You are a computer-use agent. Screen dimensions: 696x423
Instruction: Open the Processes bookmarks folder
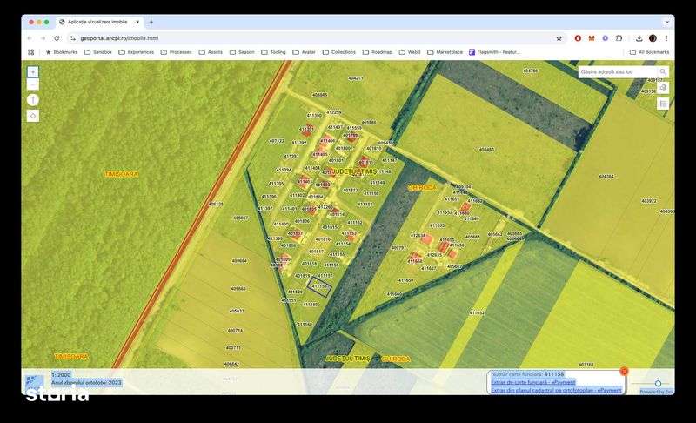(x=177, y=52)
